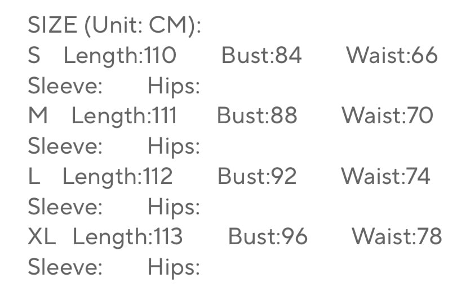Screen dimensions: 466x287
Task: Click the Bust:96 measurement
Action: 268,237
